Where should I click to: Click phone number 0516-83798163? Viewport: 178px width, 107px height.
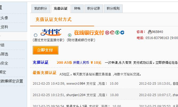pos(157,38)
